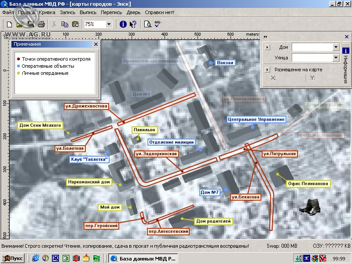Expand the Размещение на карте section
The height and width of the screenshot is (264, 352).
click(x=267, y=70)
